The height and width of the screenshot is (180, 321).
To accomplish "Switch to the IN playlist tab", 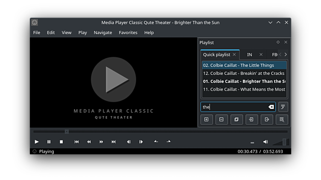I will coord(250,54).
